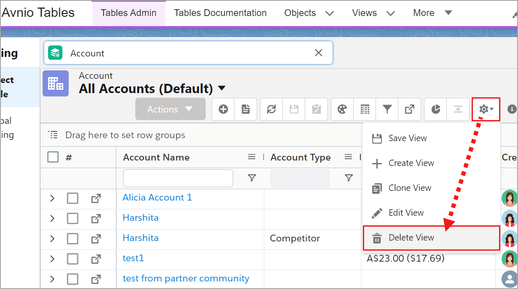Switch to the Tables Documentation tab
This screenshot has width=518, height=289.
click(x=220, y=13)
